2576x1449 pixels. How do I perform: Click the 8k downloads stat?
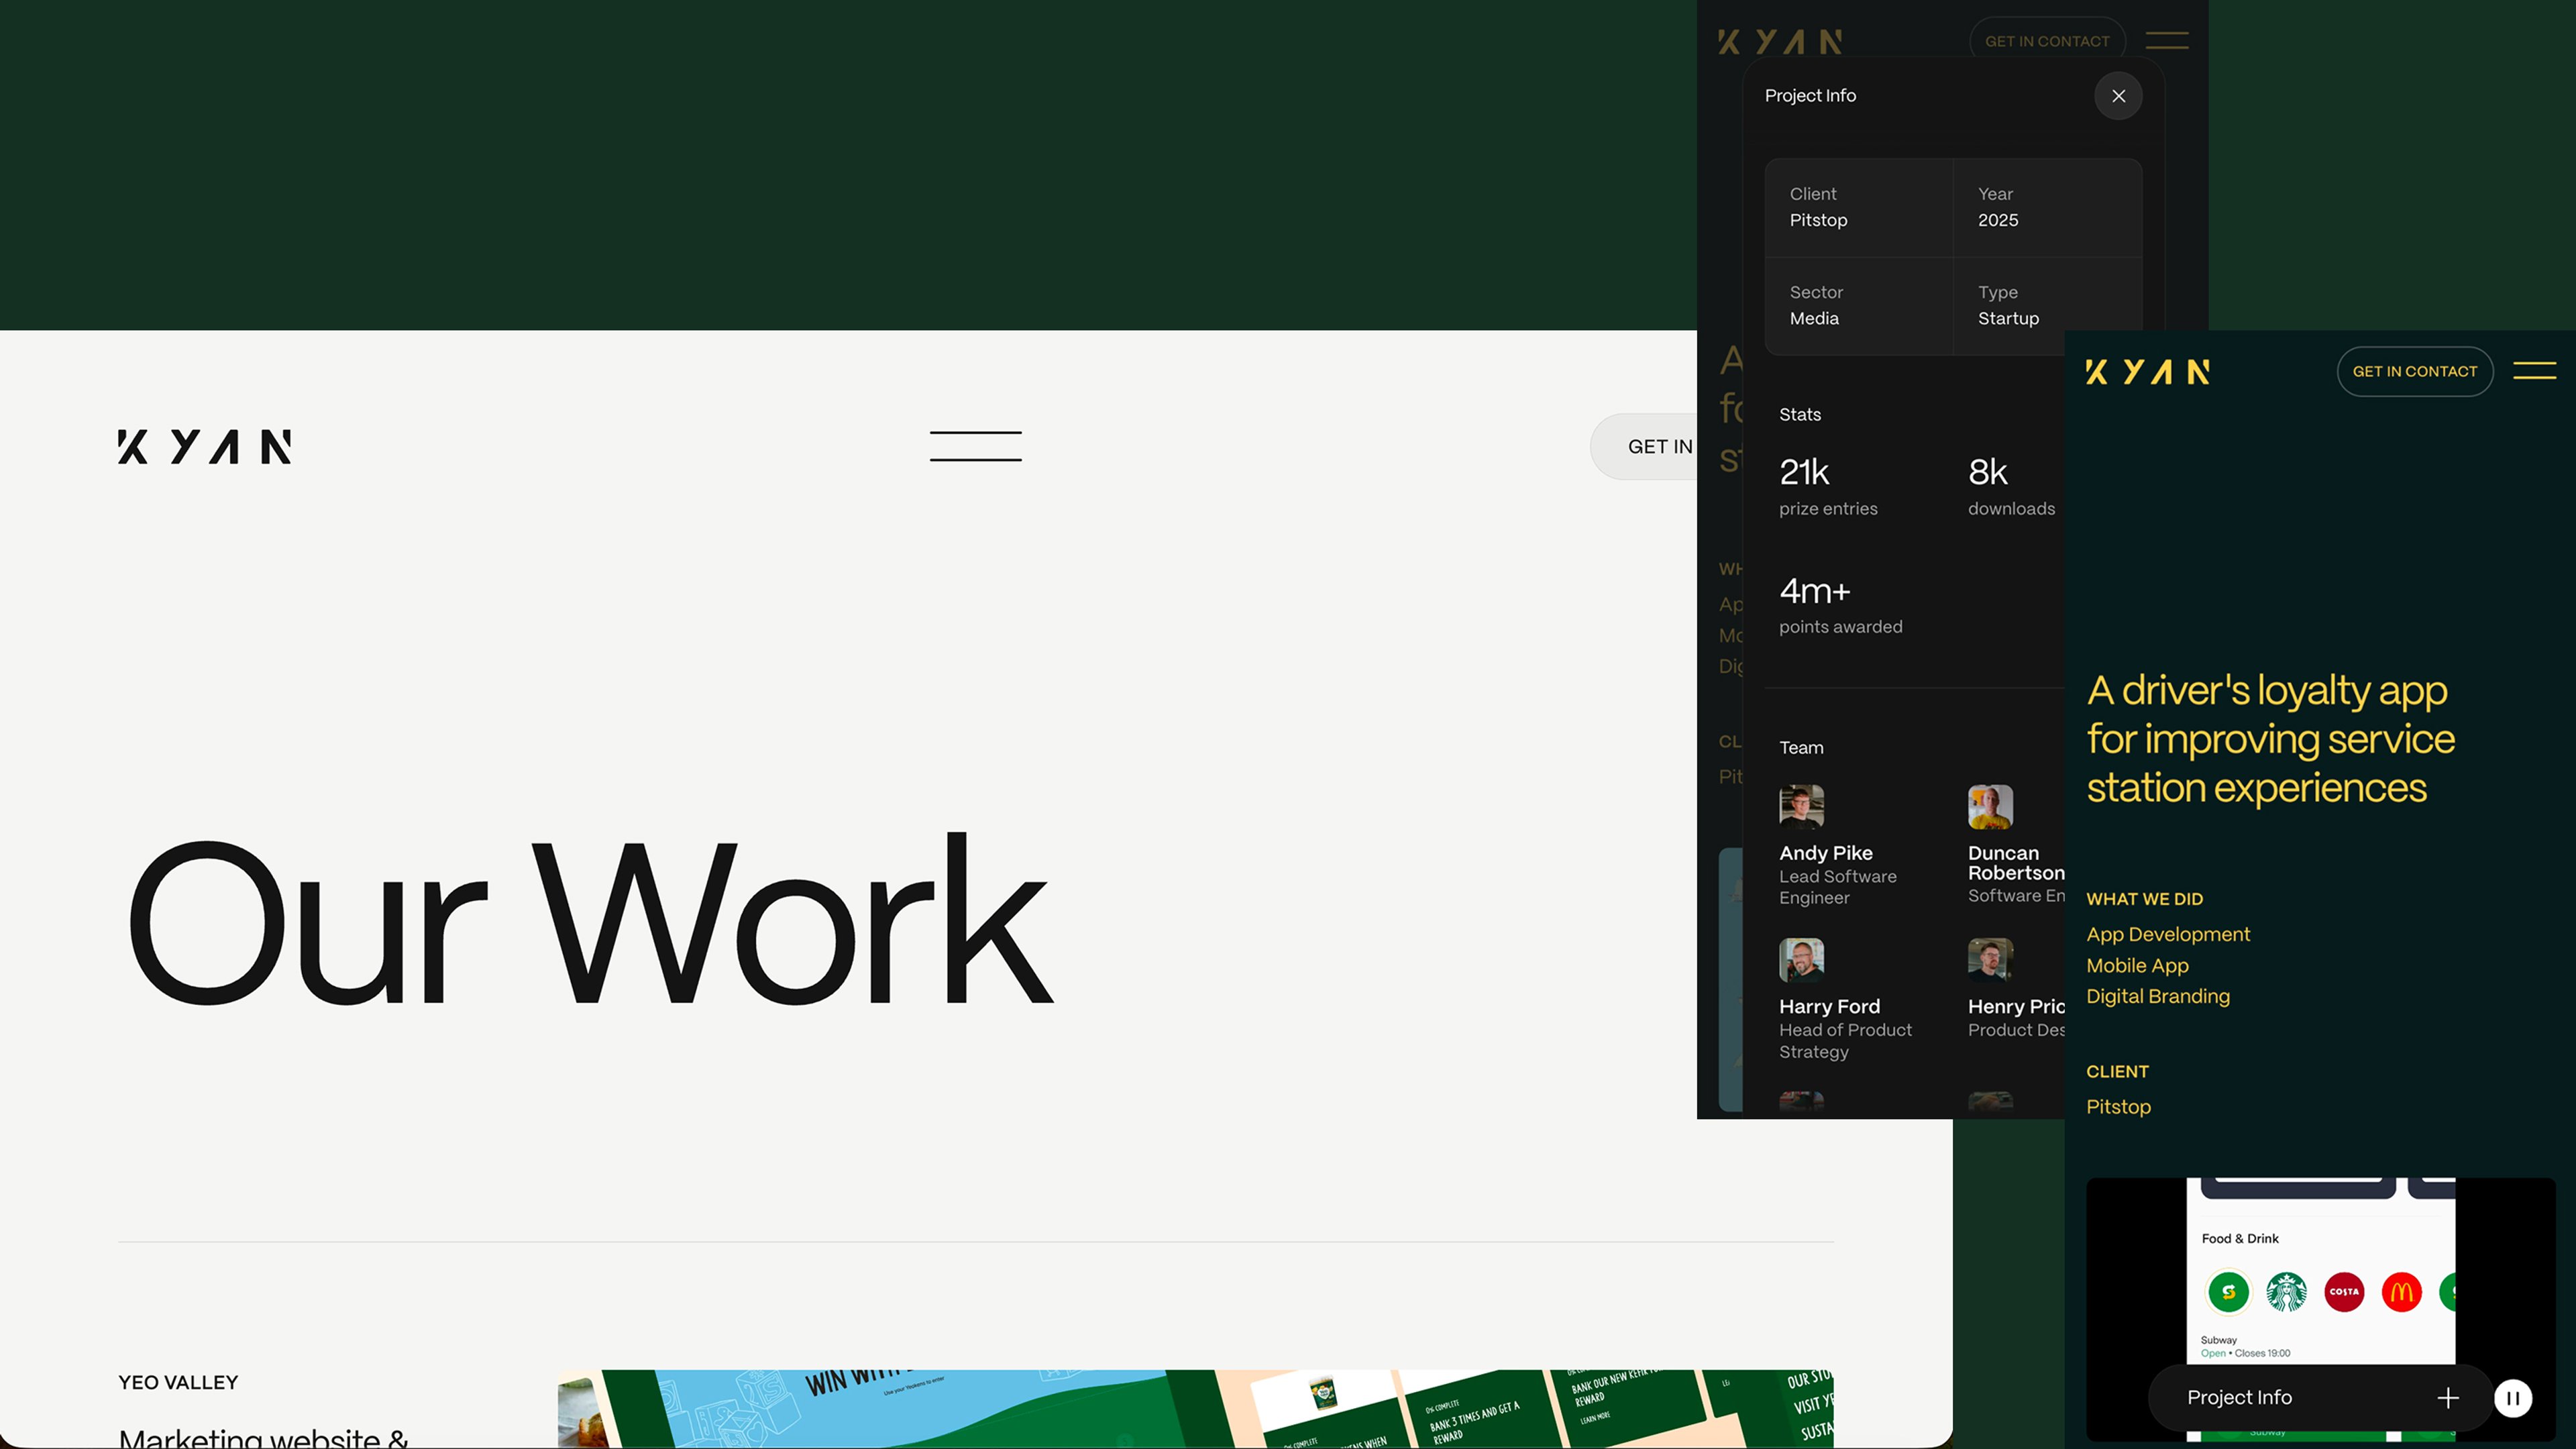pyautogui.click(x=2011, y=486)
